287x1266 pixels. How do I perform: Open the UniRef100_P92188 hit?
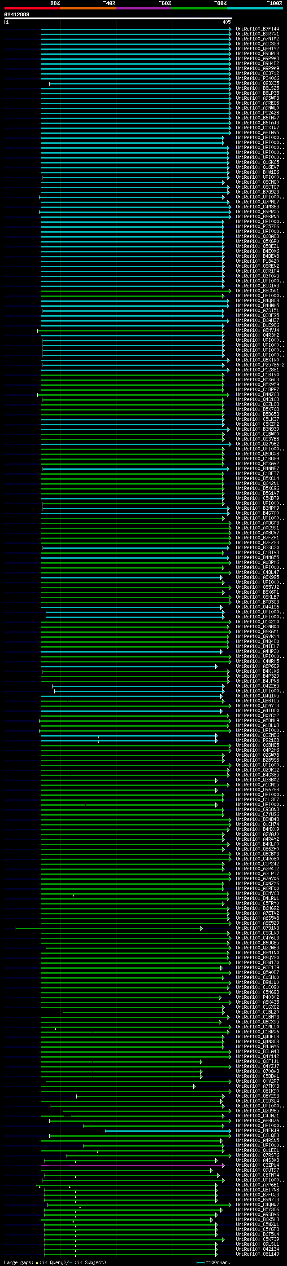[x=257, y=741]
